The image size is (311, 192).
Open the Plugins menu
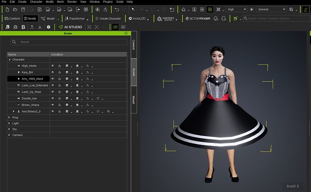(x=108, y=2)
